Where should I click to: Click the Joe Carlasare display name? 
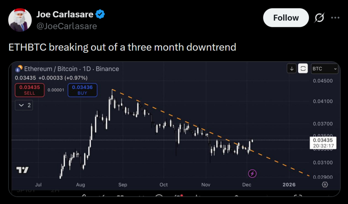pos(66,14)
